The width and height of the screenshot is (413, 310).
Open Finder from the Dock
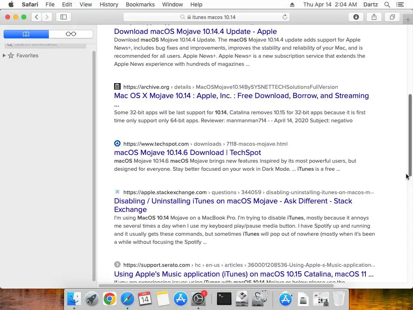(74, 299)
